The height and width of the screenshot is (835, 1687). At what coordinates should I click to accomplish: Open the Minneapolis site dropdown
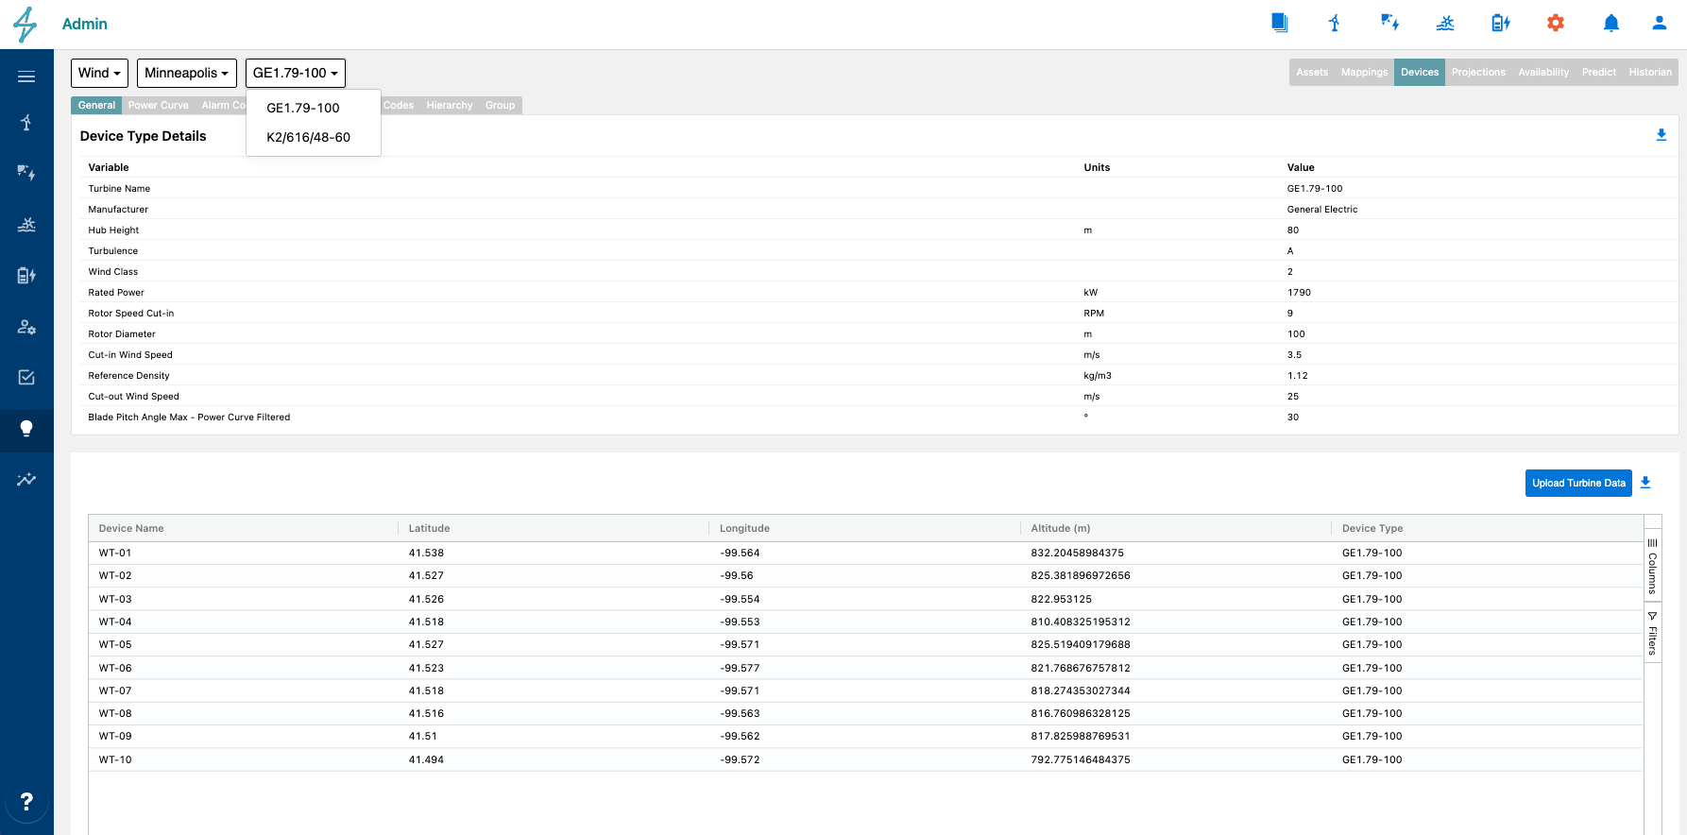(186, 73)
